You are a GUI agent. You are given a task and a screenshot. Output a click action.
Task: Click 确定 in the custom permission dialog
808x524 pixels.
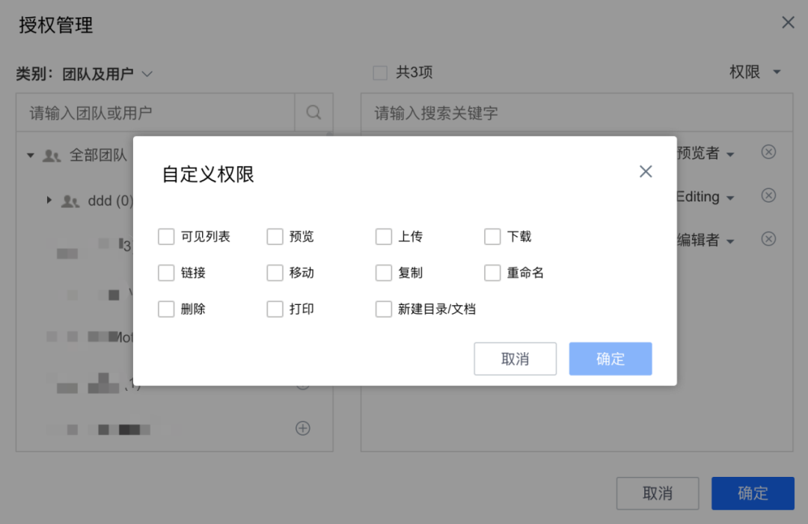(610, 359)
